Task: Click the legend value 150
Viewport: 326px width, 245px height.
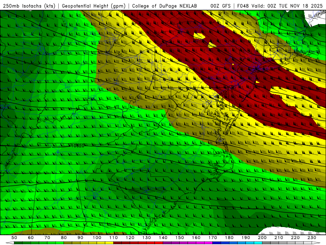Action: [x=180, y=238]
